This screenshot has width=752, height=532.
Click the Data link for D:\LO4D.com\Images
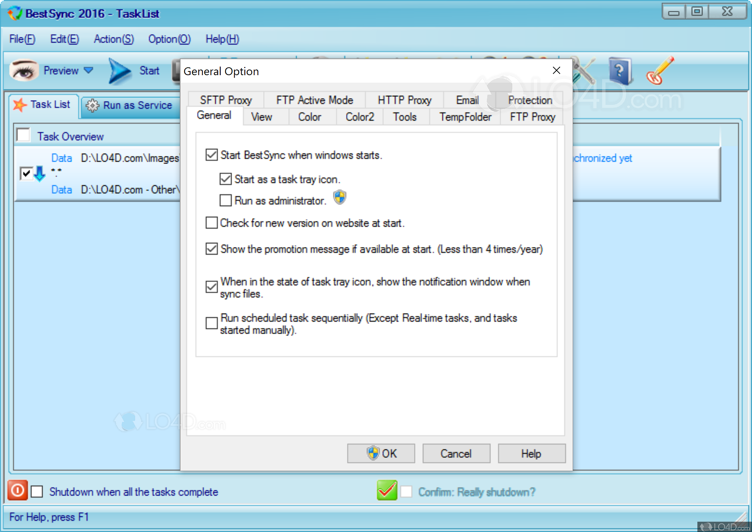[x=61, y=158]
